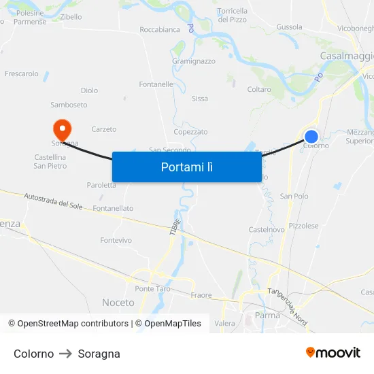
Task: Open the OpenMapTiles attribution link
Action: tap(168, 324)
